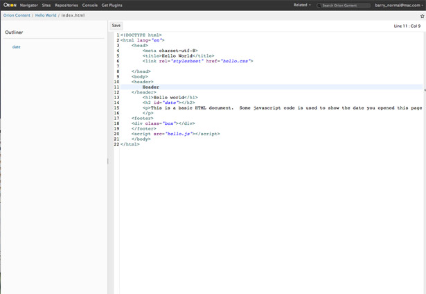Click the h1 Hello world line

click(170, 97)
